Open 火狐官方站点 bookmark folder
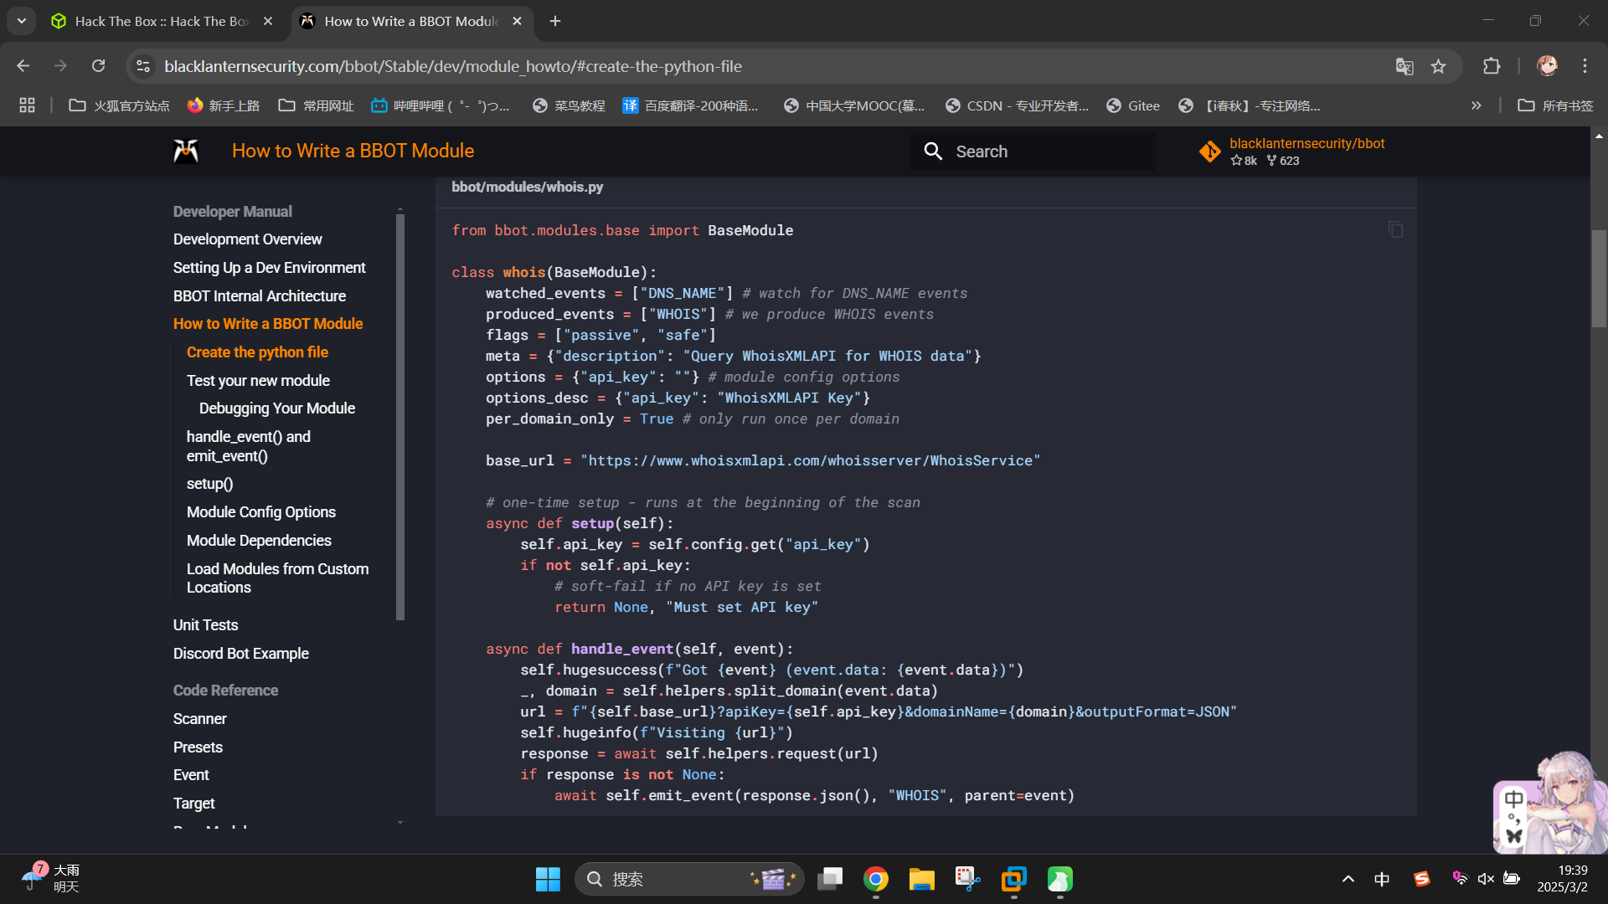The width and height of the screenshot is (1608, 904). tap(119, 105)
